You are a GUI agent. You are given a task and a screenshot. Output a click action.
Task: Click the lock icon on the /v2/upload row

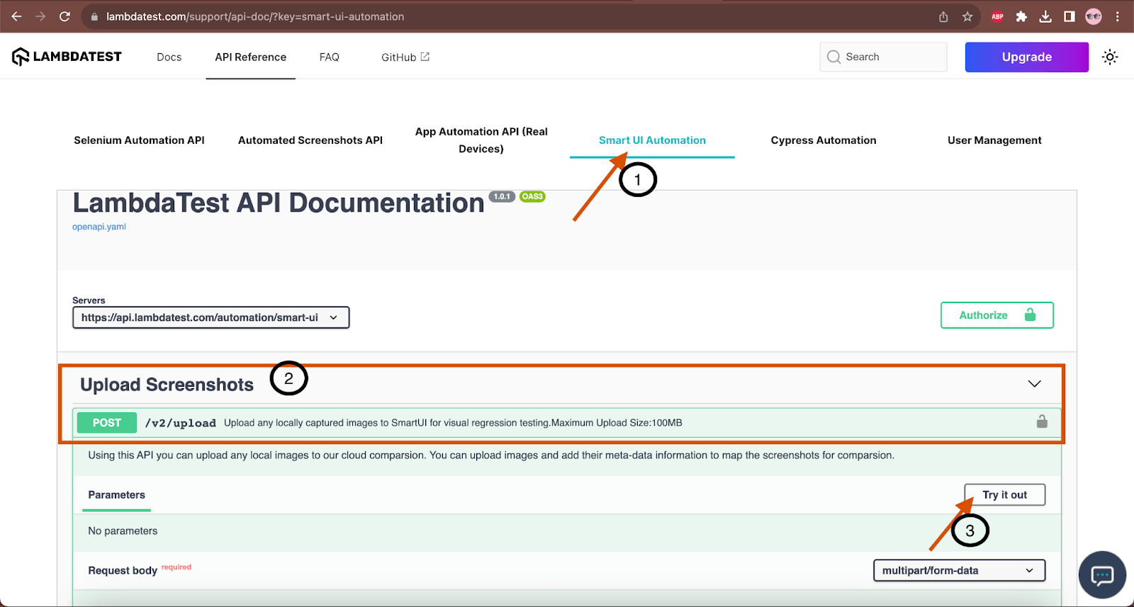(x=1042, y=422)
